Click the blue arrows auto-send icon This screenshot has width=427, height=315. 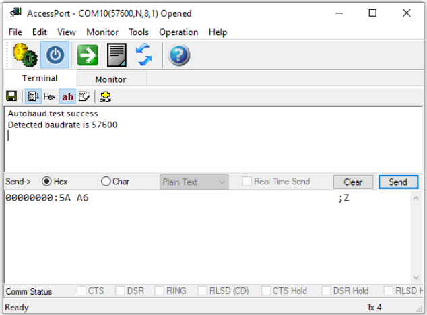(145, 55)
